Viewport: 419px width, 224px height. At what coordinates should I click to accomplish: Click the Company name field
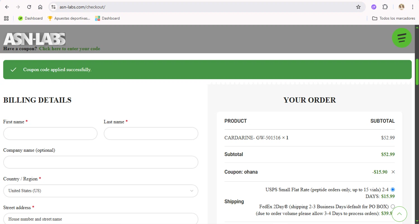pyautogui.click(x=101, y=162)
